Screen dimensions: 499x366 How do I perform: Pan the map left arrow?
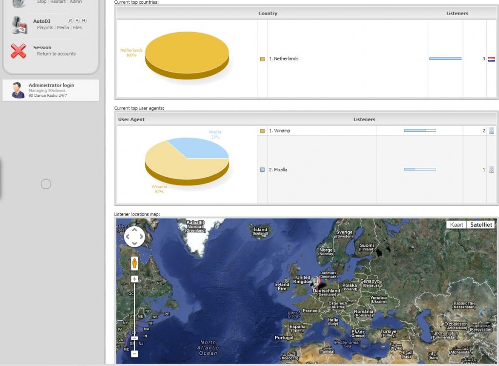(x=128, y=237)
